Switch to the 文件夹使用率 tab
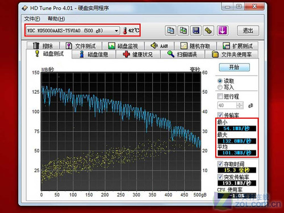 [232, 55]
